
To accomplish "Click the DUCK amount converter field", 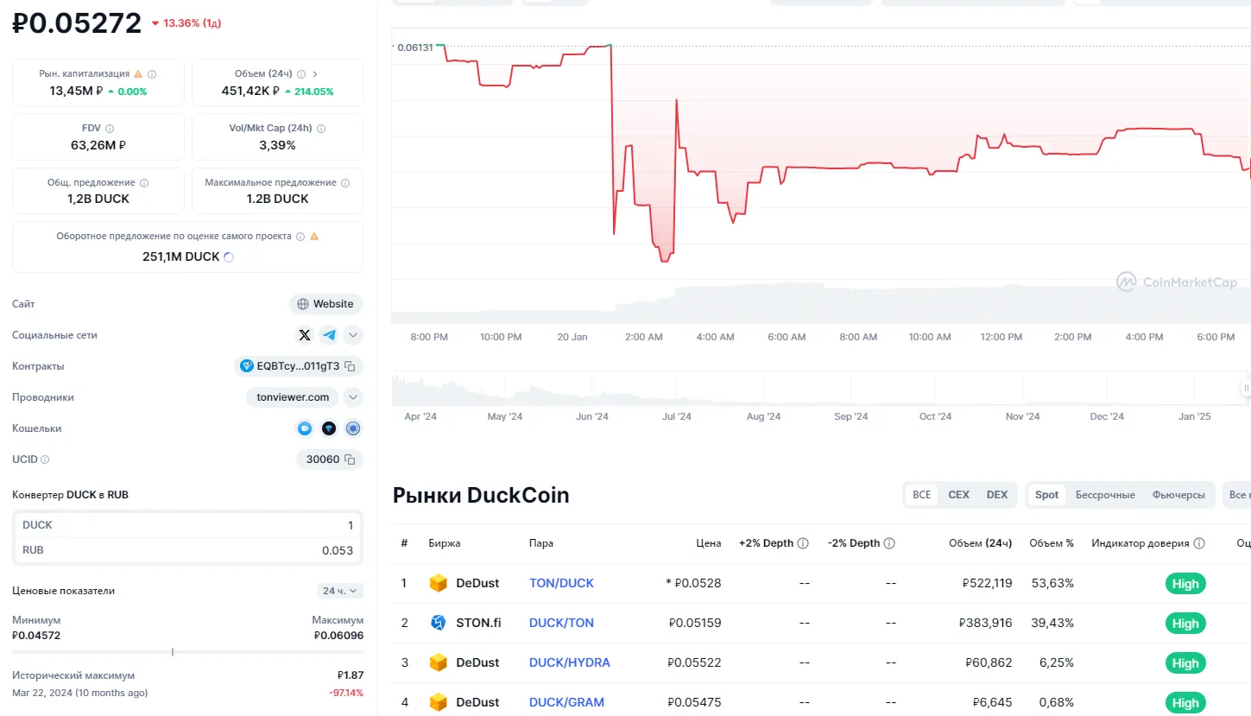I will pyautogui.click(x=187, y=525).
